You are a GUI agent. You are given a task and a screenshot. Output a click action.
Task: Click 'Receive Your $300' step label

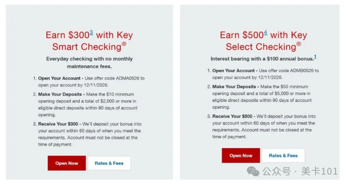tap(58, 124)
